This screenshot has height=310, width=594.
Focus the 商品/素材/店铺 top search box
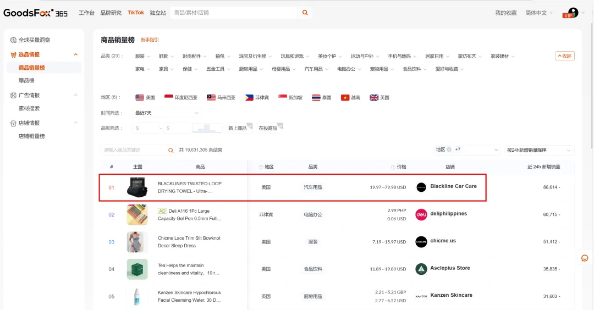click(233, 13)
